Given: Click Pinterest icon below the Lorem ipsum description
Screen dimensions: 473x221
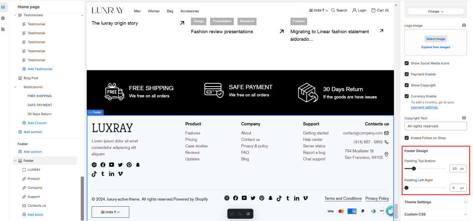Looking at the screenshot, I should (x=129, y=165).
